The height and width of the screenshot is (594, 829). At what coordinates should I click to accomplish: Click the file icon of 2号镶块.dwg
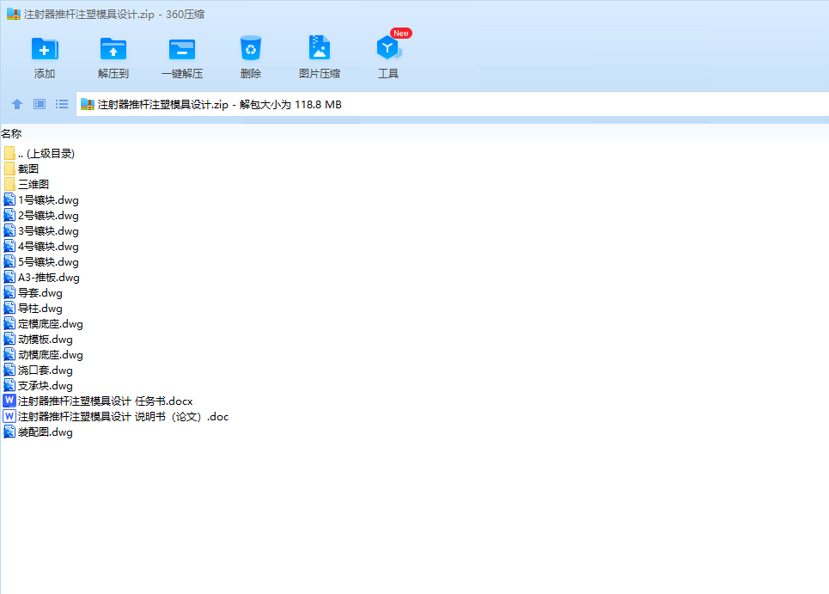tap(9, 215)
